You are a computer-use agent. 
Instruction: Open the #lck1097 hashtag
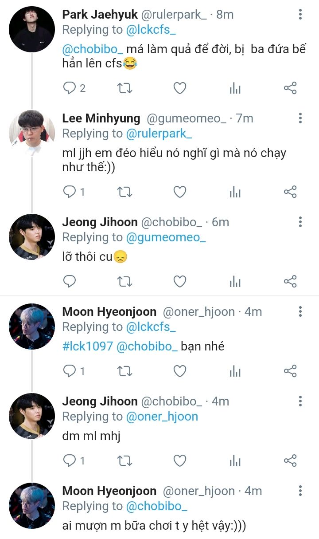point(87,346)
